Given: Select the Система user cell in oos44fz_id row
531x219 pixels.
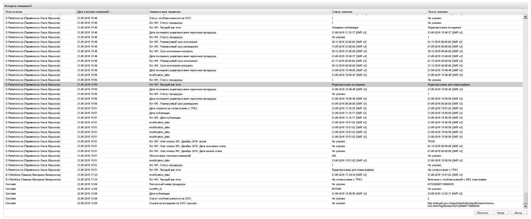Looking at the screenshot, I should tap(11, 189).
